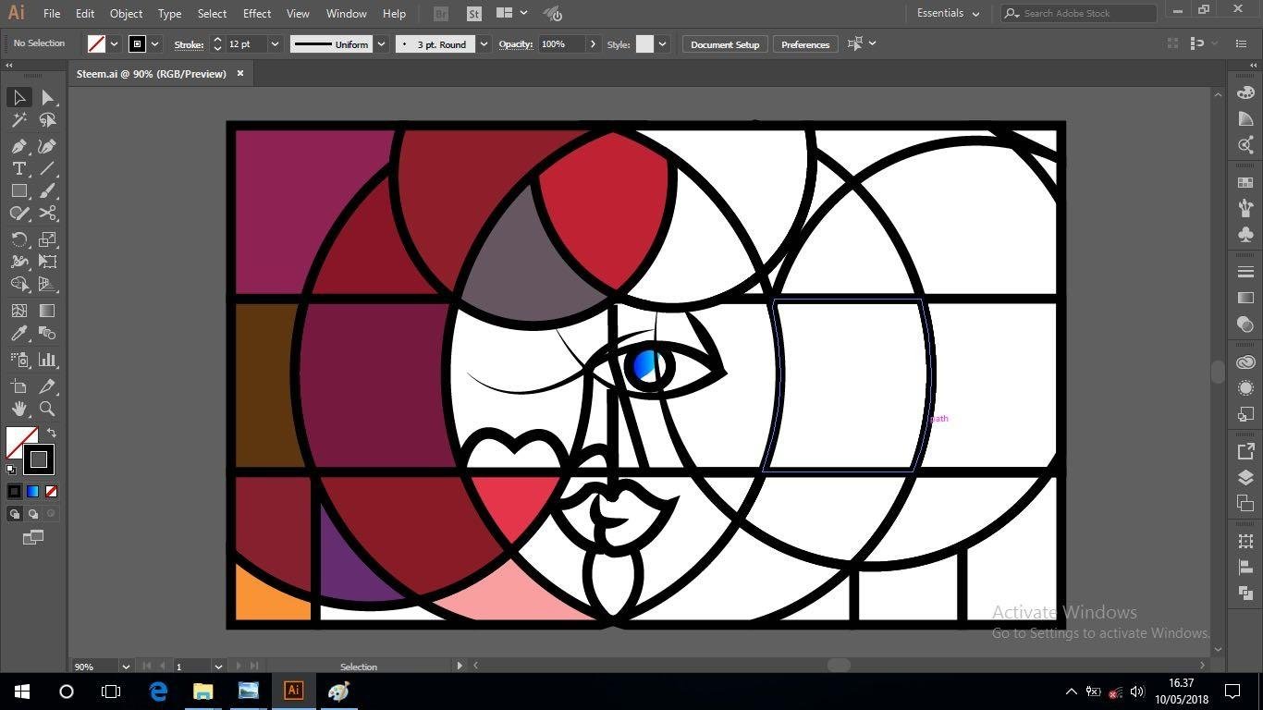1263x710 pixels.
Task: Set paint mode to None
Action: (x=52, y=491)
